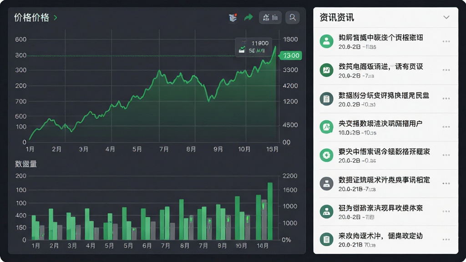466x262 pixels.
Task: Click the 11800 tooltip on the price chart
Action: coord(253,47)
